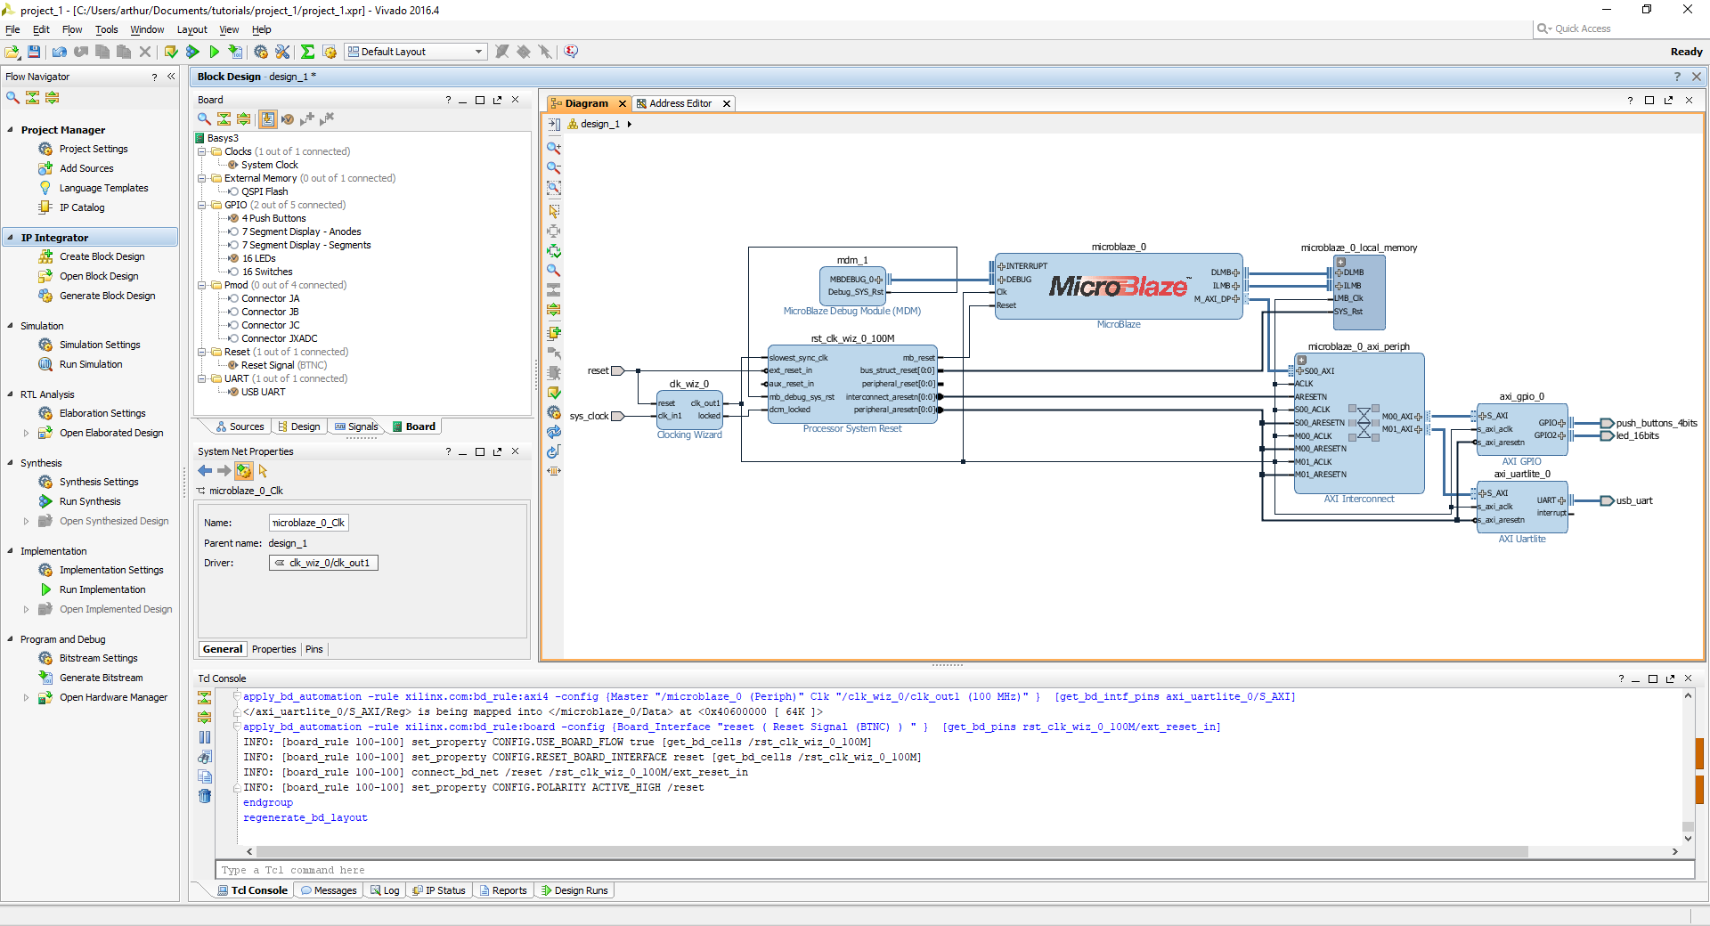Click Add Sources under Project Manager
Viewport: 1710px width, 926px height.
[86, 168]
